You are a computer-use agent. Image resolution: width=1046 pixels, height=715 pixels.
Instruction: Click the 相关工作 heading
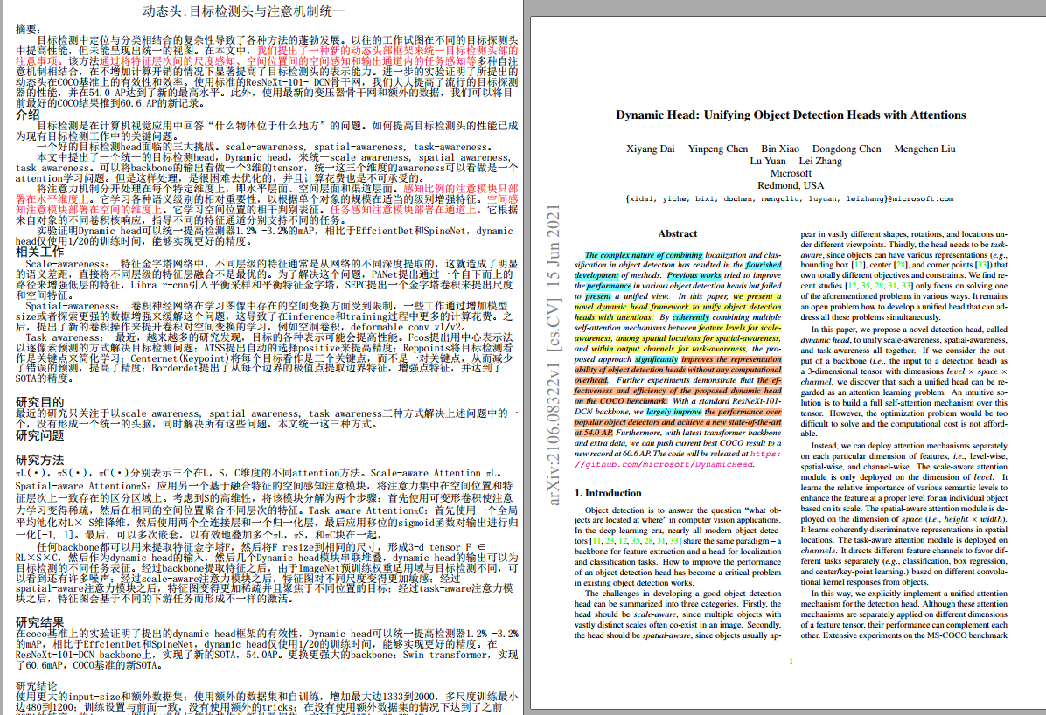[x=39, y=252]
